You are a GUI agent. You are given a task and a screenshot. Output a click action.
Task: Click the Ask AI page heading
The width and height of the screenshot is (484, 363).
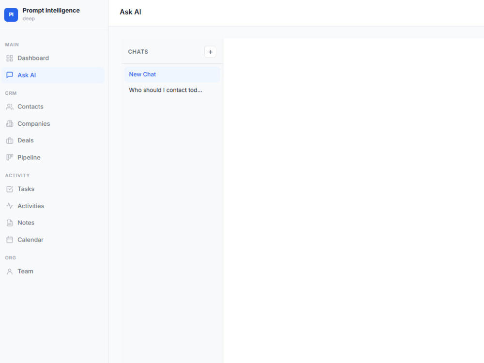click(130, 12)
